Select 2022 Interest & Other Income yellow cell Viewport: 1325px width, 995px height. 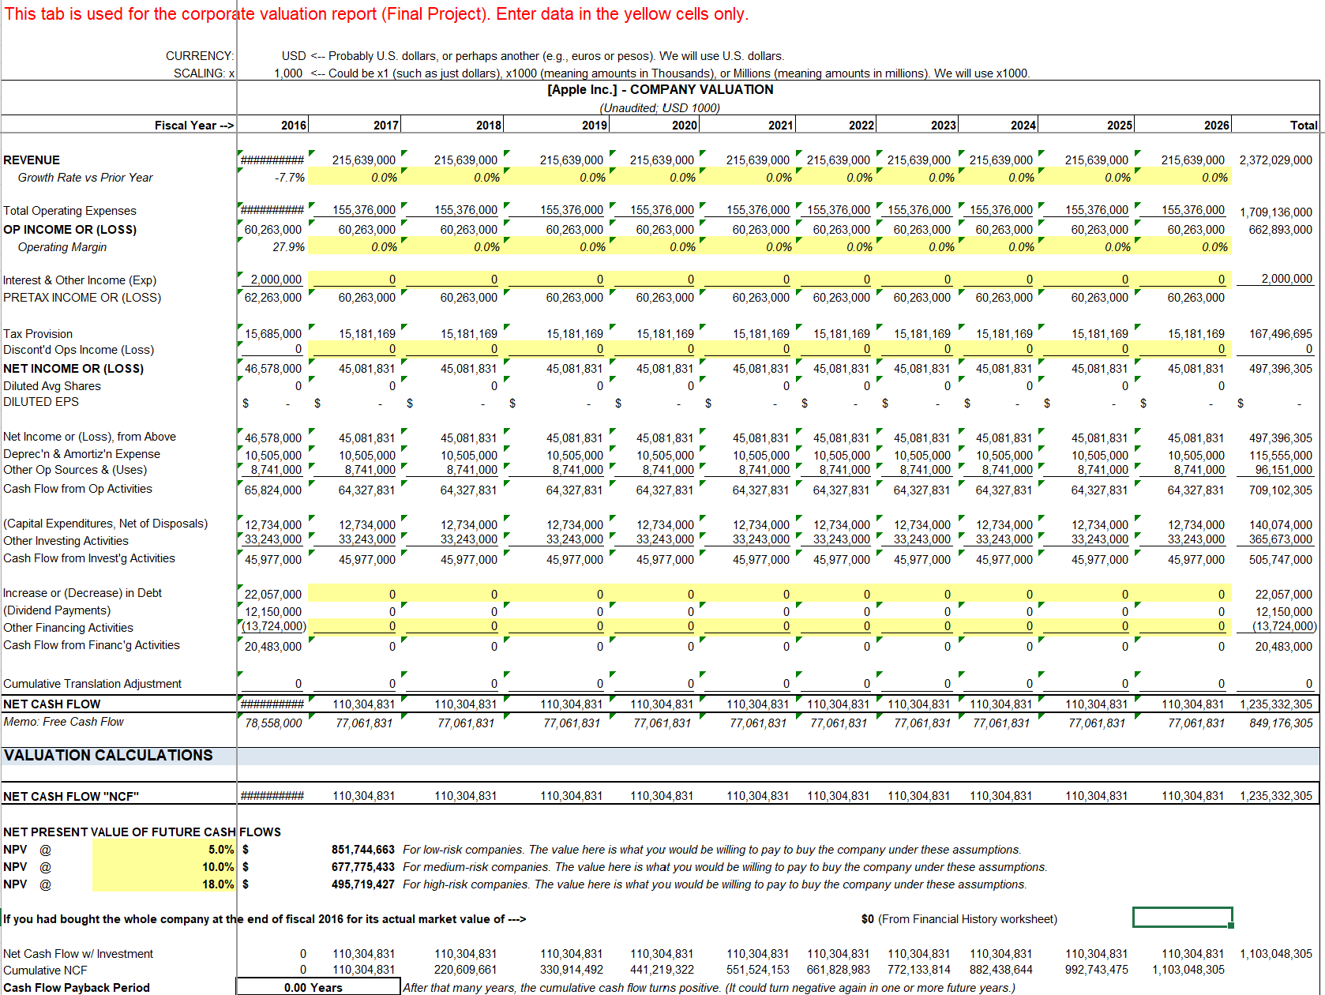click(836, 280)
